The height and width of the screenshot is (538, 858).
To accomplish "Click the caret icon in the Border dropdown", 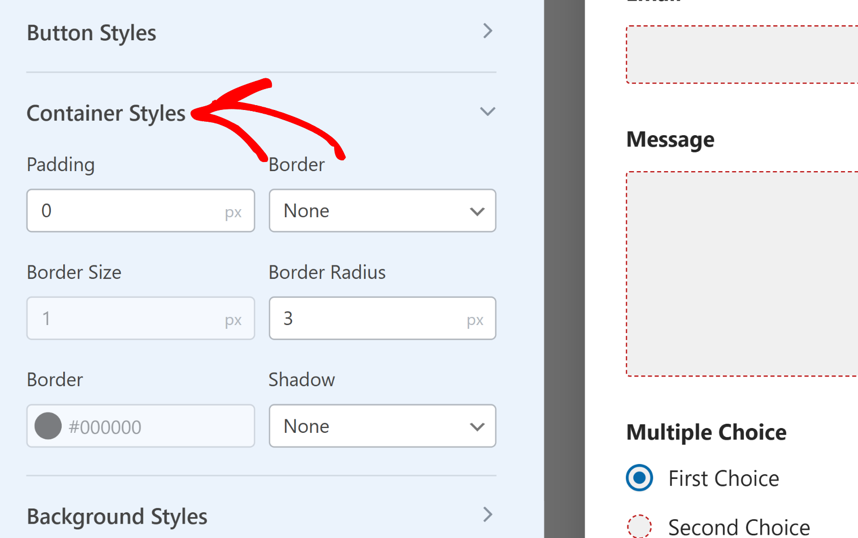I will [x=476, y=211].
